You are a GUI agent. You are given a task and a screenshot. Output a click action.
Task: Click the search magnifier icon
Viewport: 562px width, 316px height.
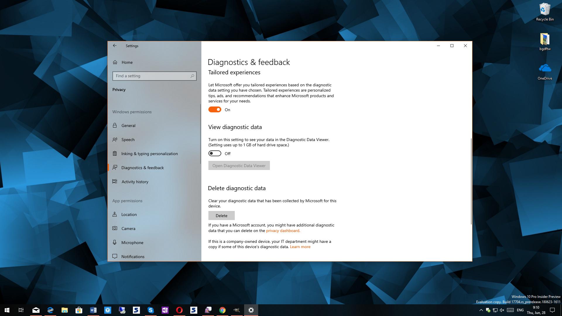coord(192,76)
